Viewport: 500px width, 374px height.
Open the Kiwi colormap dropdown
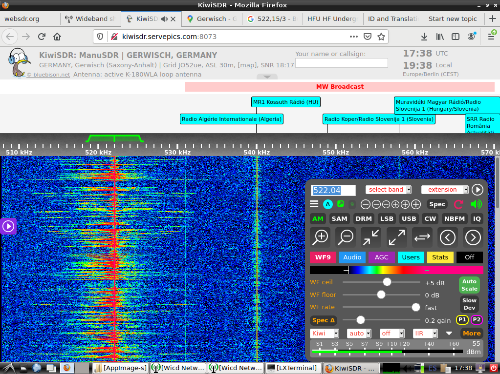tap(324, 334)
